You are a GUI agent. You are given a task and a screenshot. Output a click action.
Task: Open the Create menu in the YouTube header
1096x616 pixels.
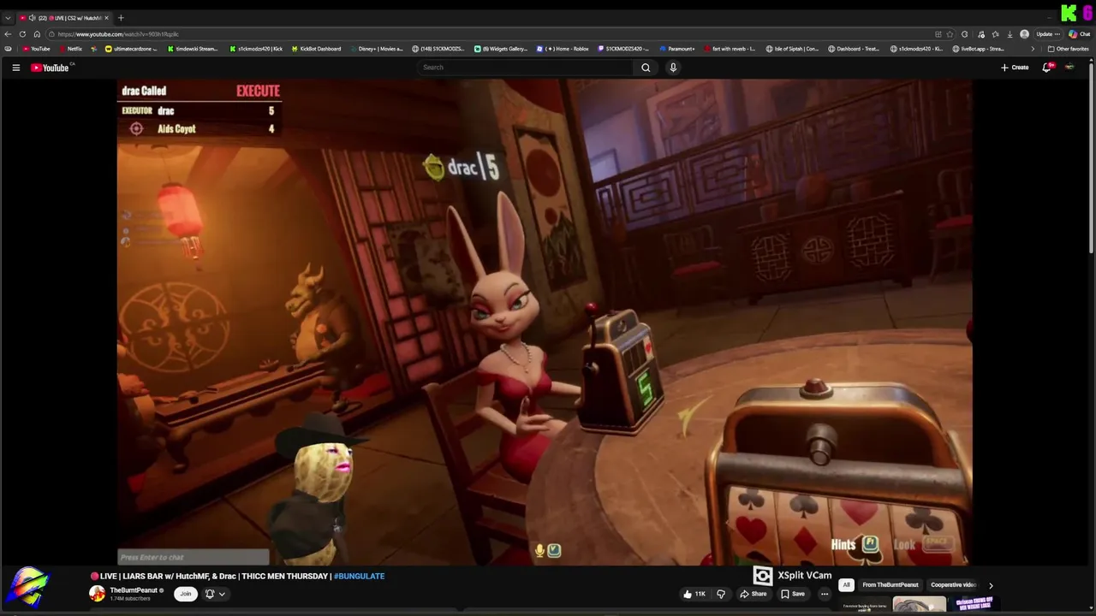pyautogui.click(x=1015, y=68)
